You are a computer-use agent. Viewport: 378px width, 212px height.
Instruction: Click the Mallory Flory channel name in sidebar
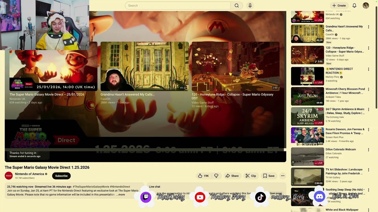[x=333, y=77]
